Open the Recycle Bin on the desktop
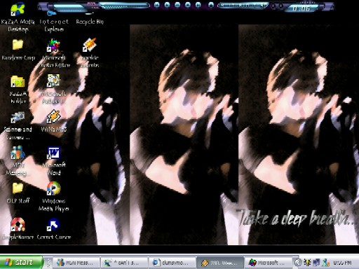359x269 pixels. (x=90, y=19)
